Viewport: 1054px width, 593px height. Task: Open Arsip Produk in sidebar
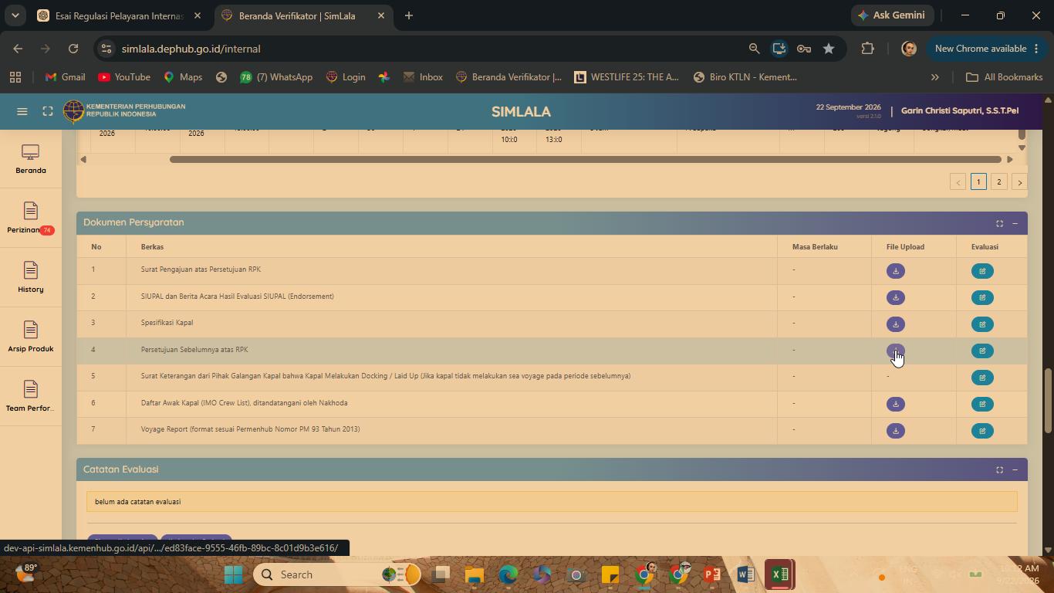point(31,337)
